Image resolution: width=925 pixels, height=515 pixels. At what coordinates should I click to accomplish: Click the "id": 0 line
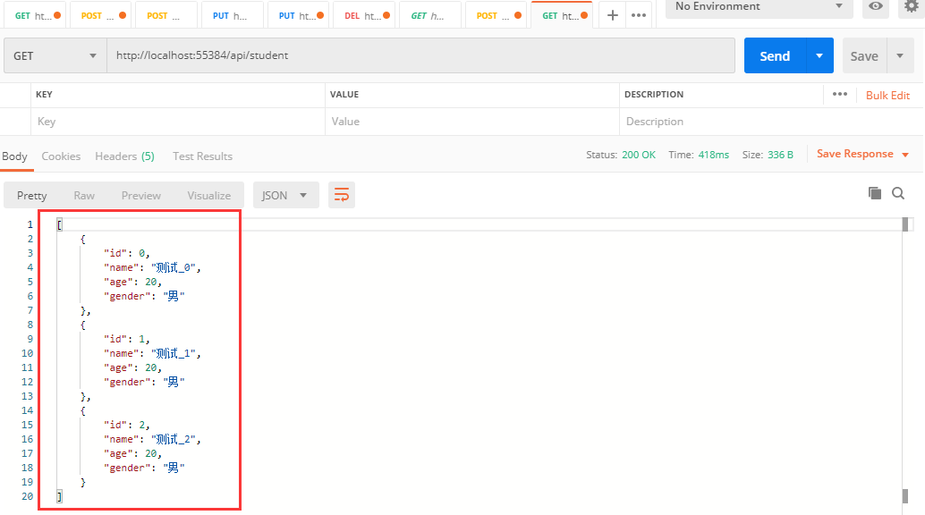[127, 253]
